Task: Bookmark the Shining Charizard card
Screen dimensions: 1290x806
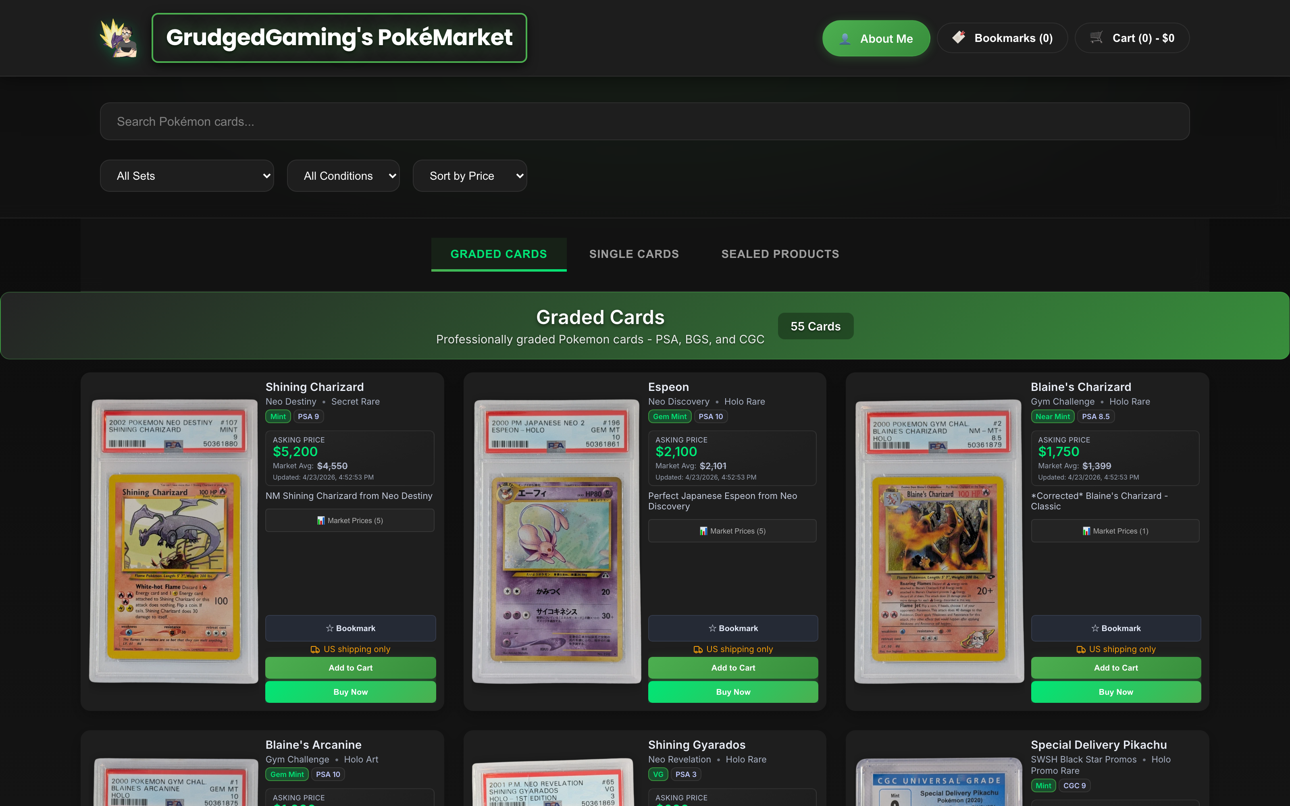Action: point(350,629)
